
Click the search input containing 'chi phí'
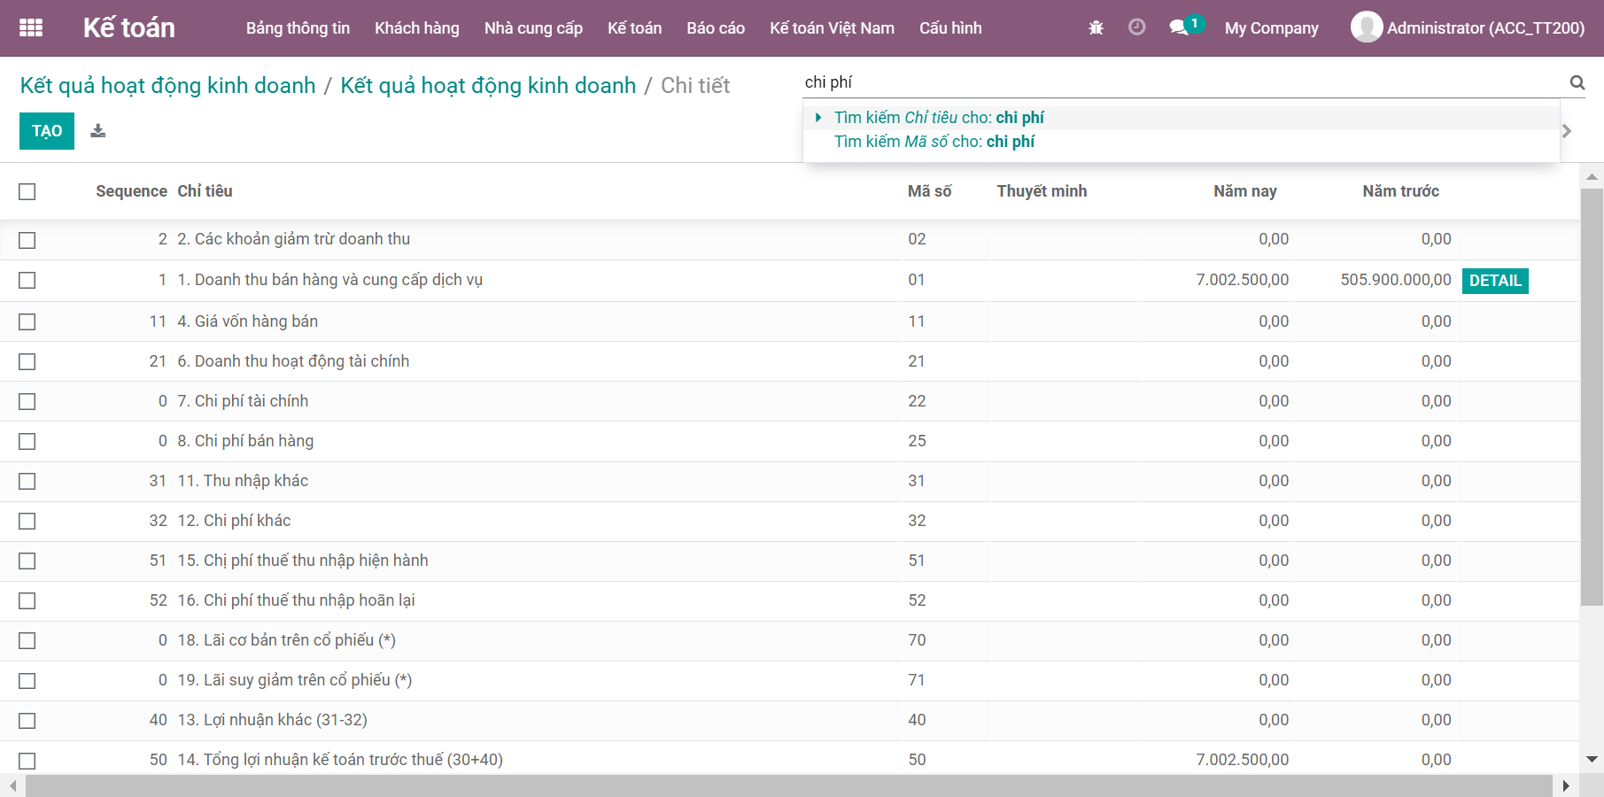click(x=1182, y=82)
